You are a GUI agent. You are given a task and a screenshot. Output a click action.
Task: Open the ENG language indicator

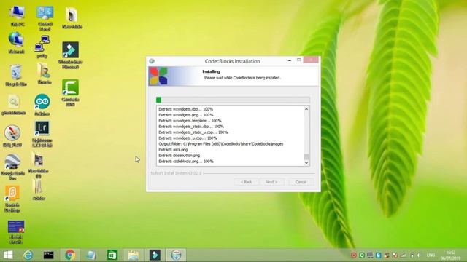point(431,255)
